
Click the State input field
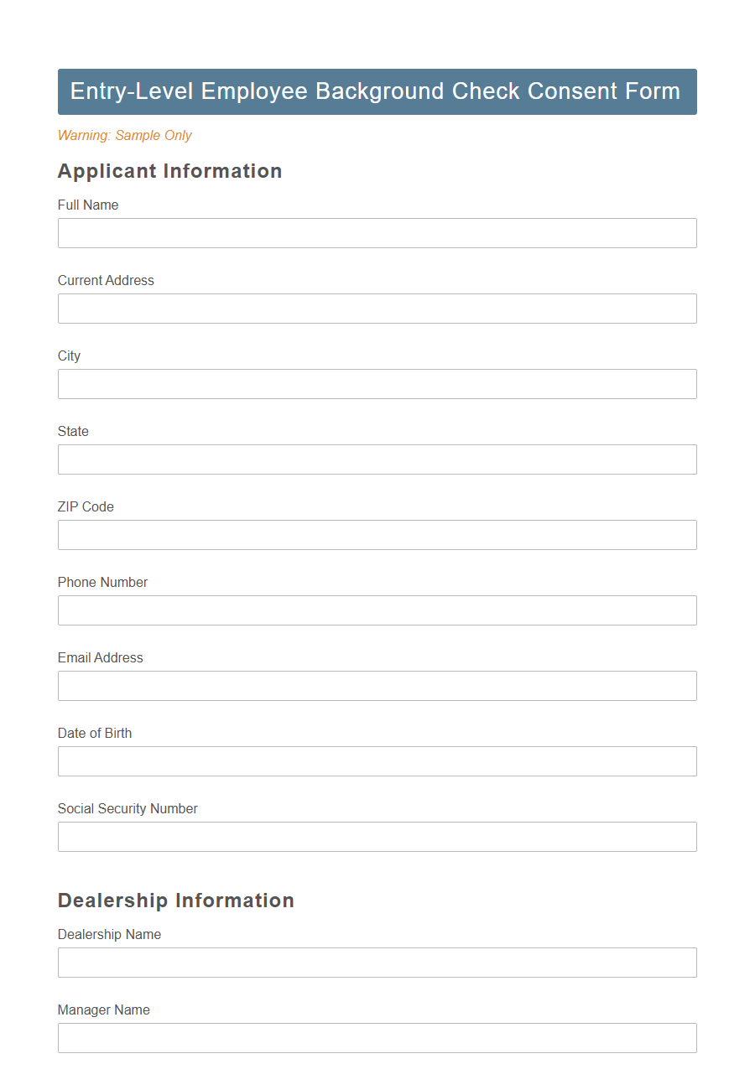pyautogui.click(x=377, y=459)
